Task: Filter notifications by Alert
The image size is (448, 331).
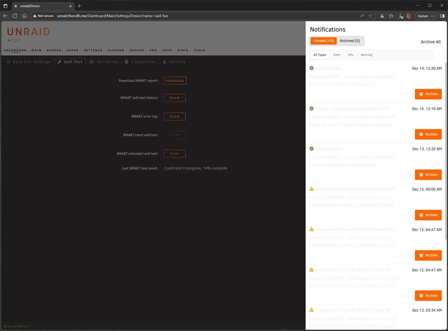Action: click(x=337, y=55)
